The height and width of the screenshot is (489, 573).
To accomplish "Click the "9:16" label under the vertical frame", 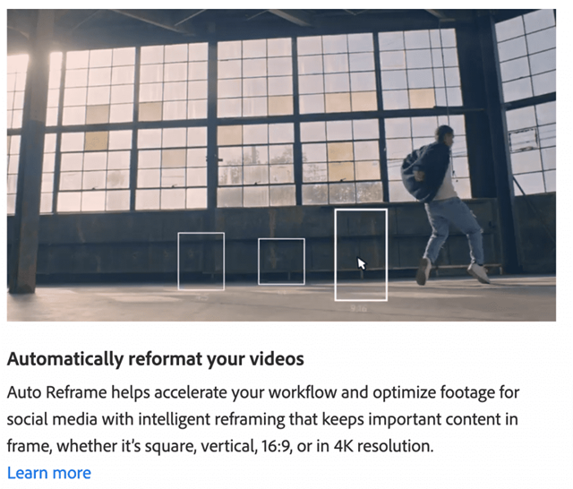I will (358, 309).
